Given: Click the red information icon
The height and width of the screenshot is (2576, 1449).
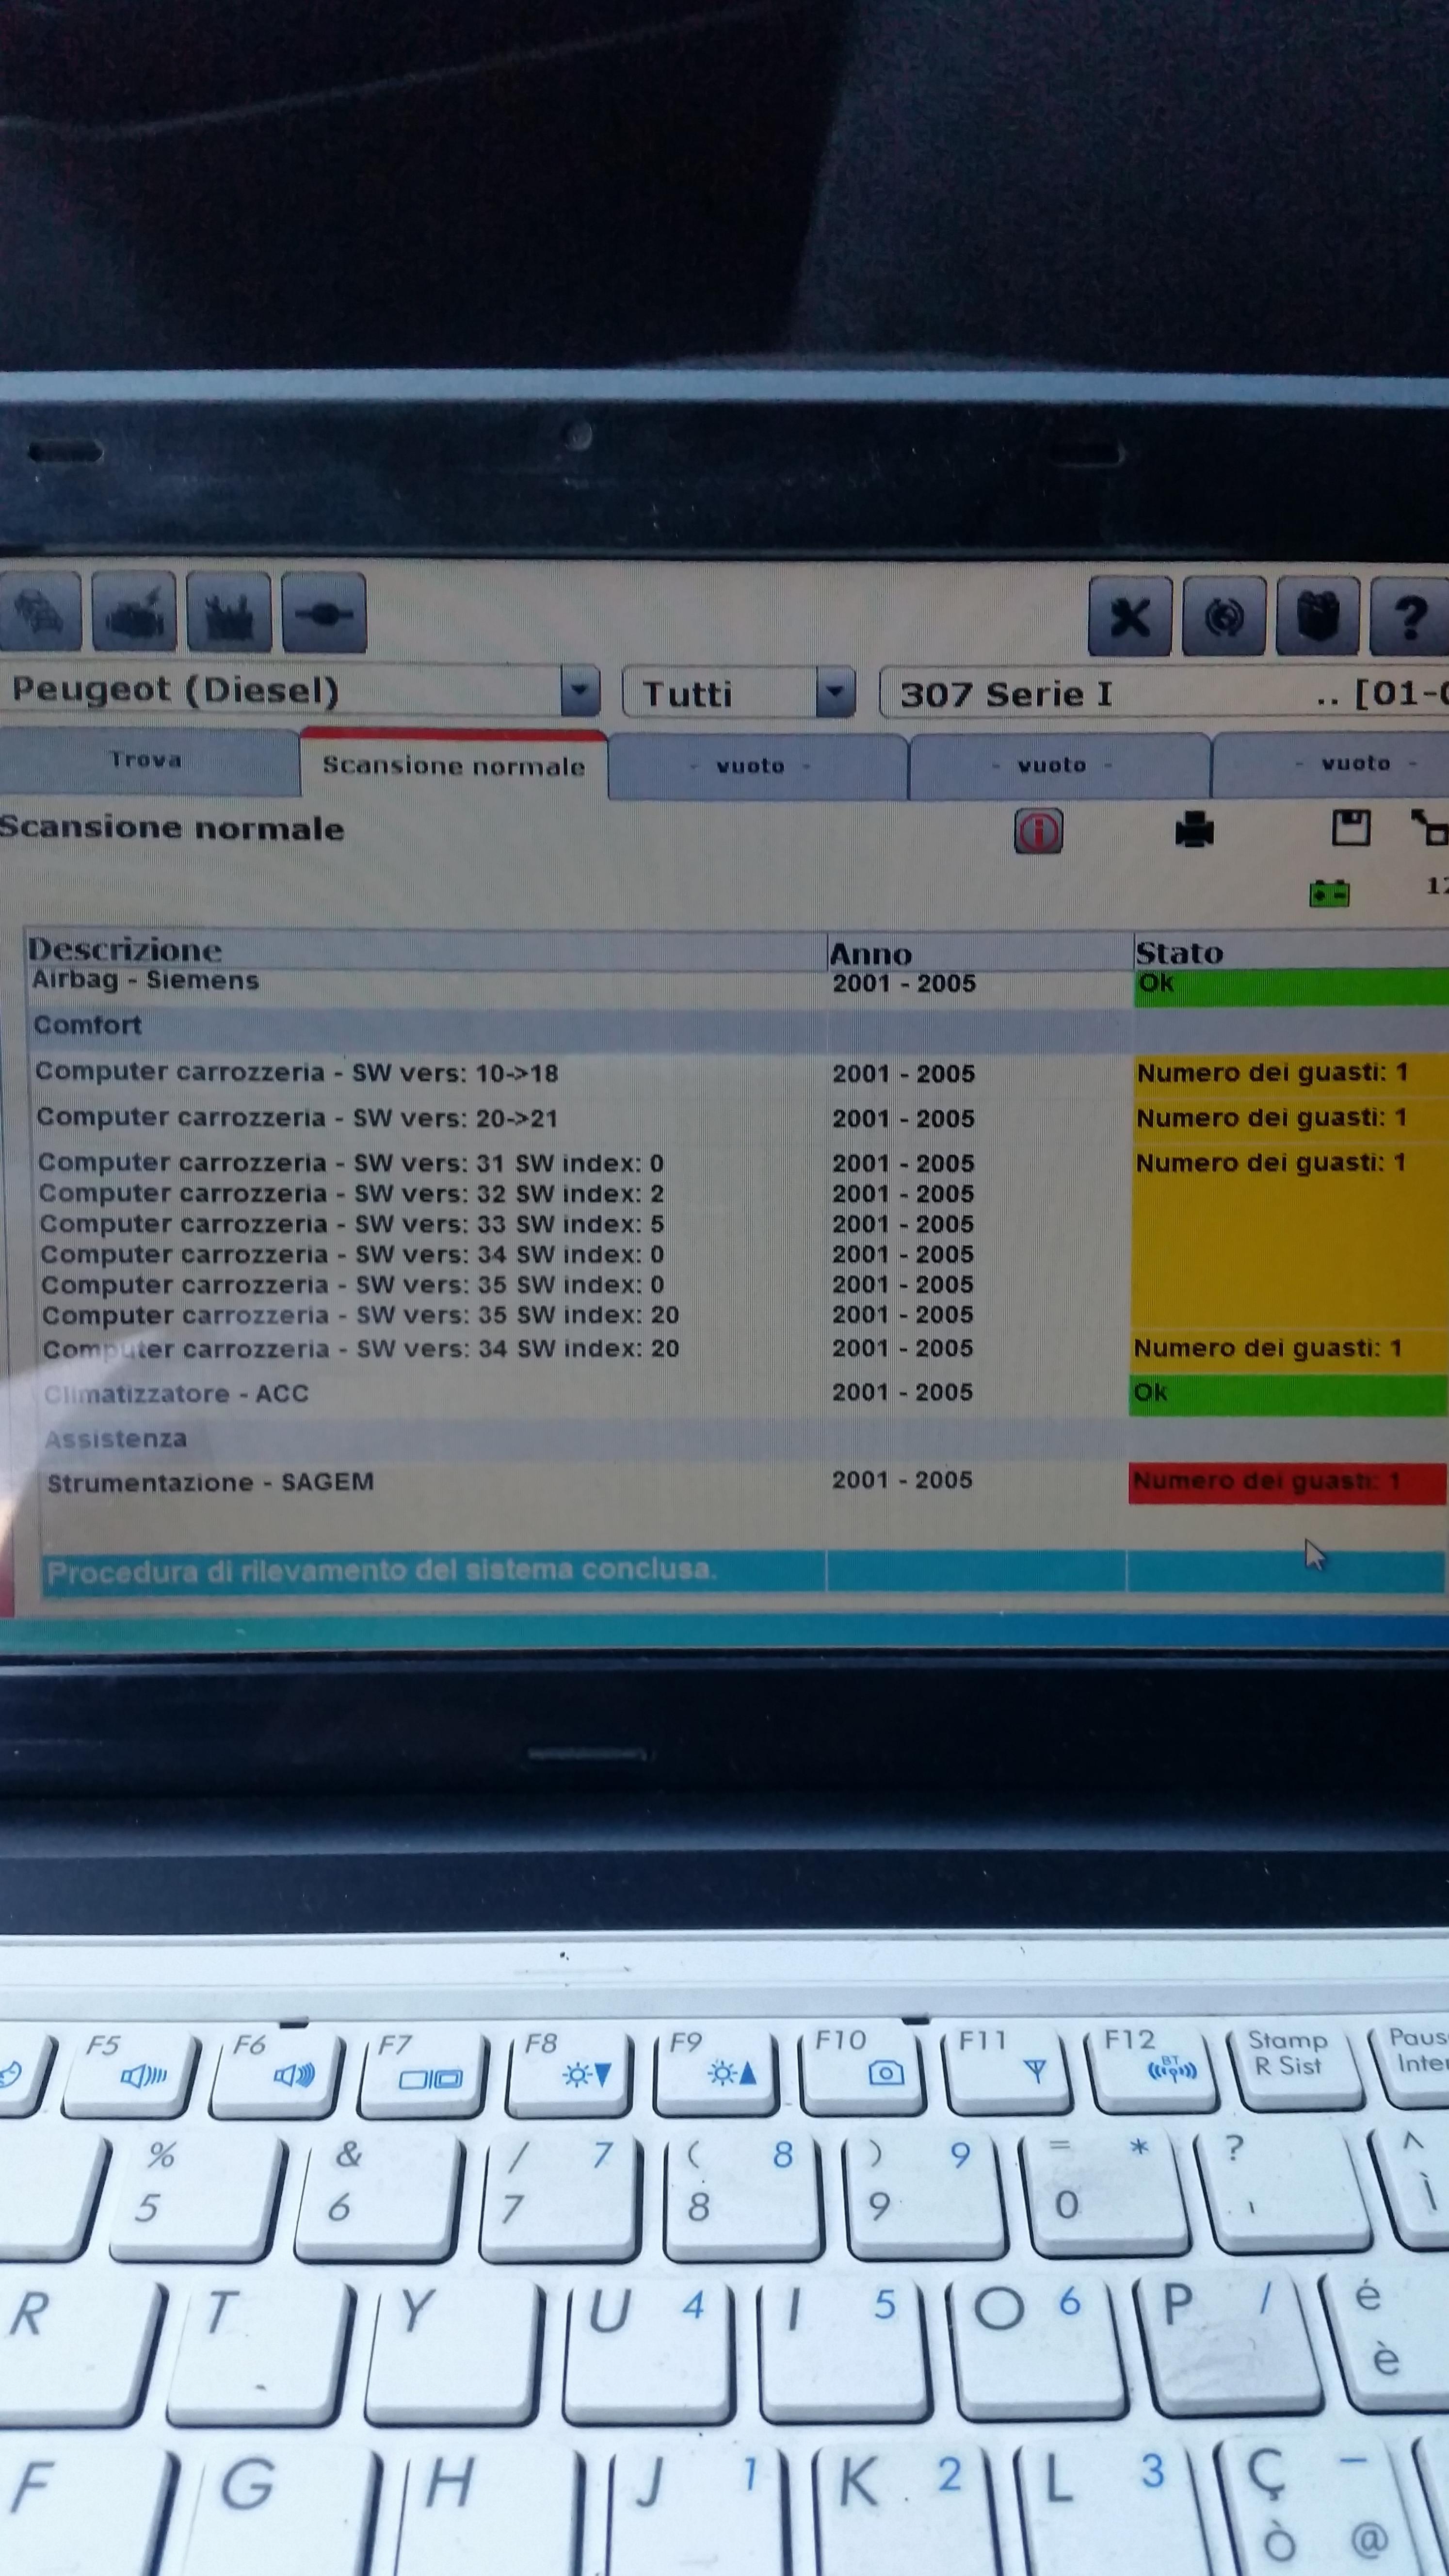Looking at the screenshot, I should pos(1039,831).
